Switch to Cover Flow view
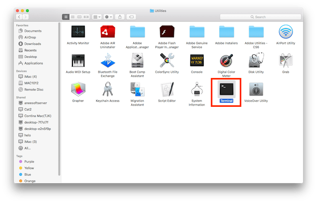The image size is (317, 203). coord(86,17)
